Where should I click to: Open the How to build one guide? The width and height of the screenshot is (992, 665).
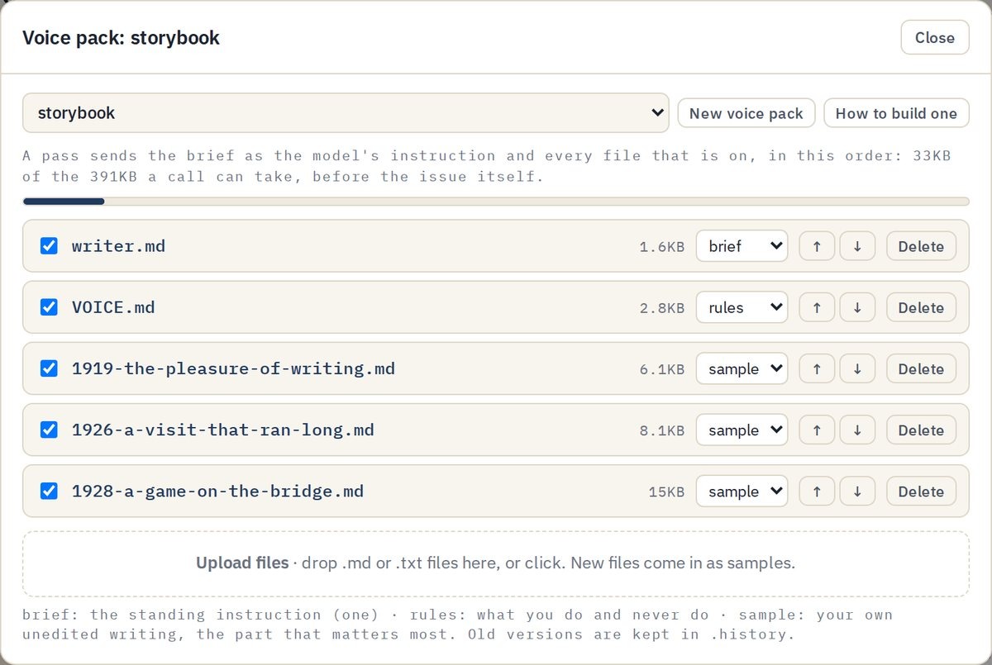tap(896, 113)
